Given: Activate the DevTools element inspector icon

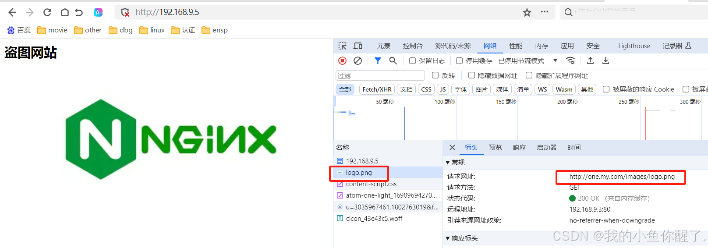Looking at the screenshot, I should coord(343,46).
